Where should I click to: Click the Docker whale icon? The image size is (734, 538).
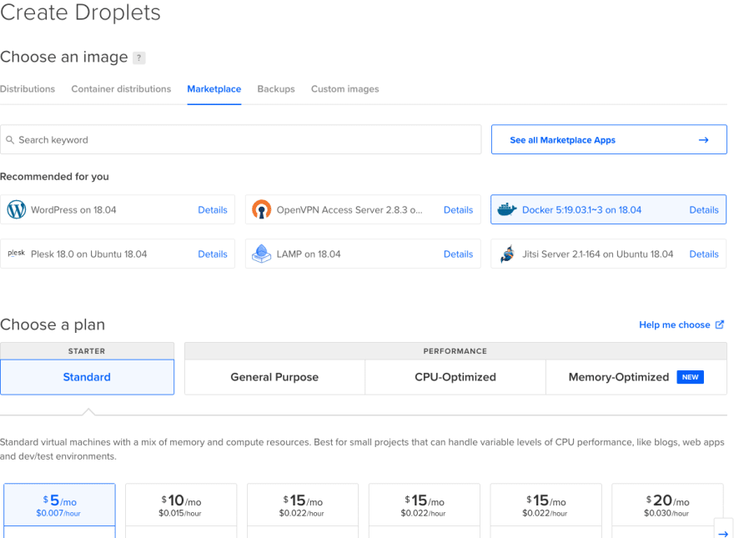pos(506,209)
